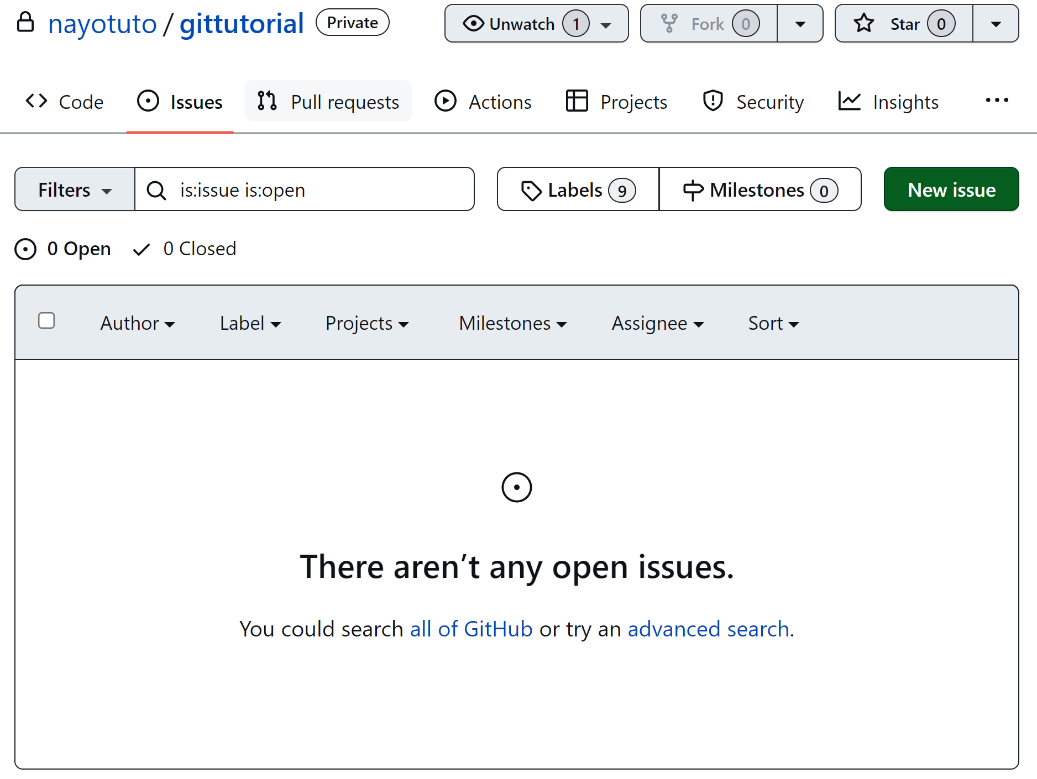Screen dimensions: 1037x779
Task: Open the Actions tab
Action: [x=483, y=102]
